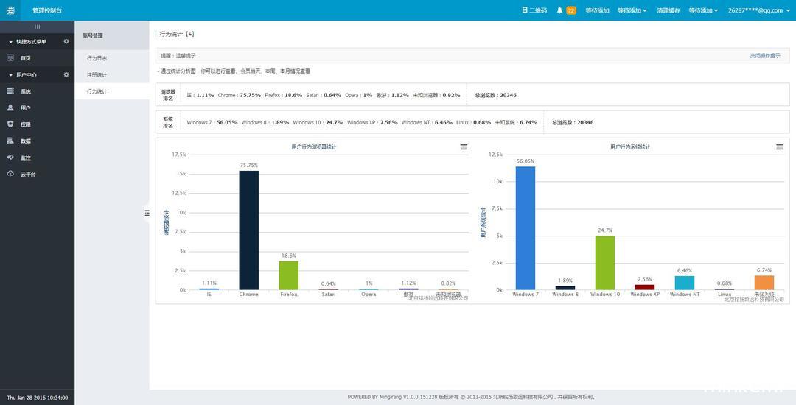Click the Chrome : 75.75% statistic text
This screenshot has width=796, height=405.
(x=239, y=95)
